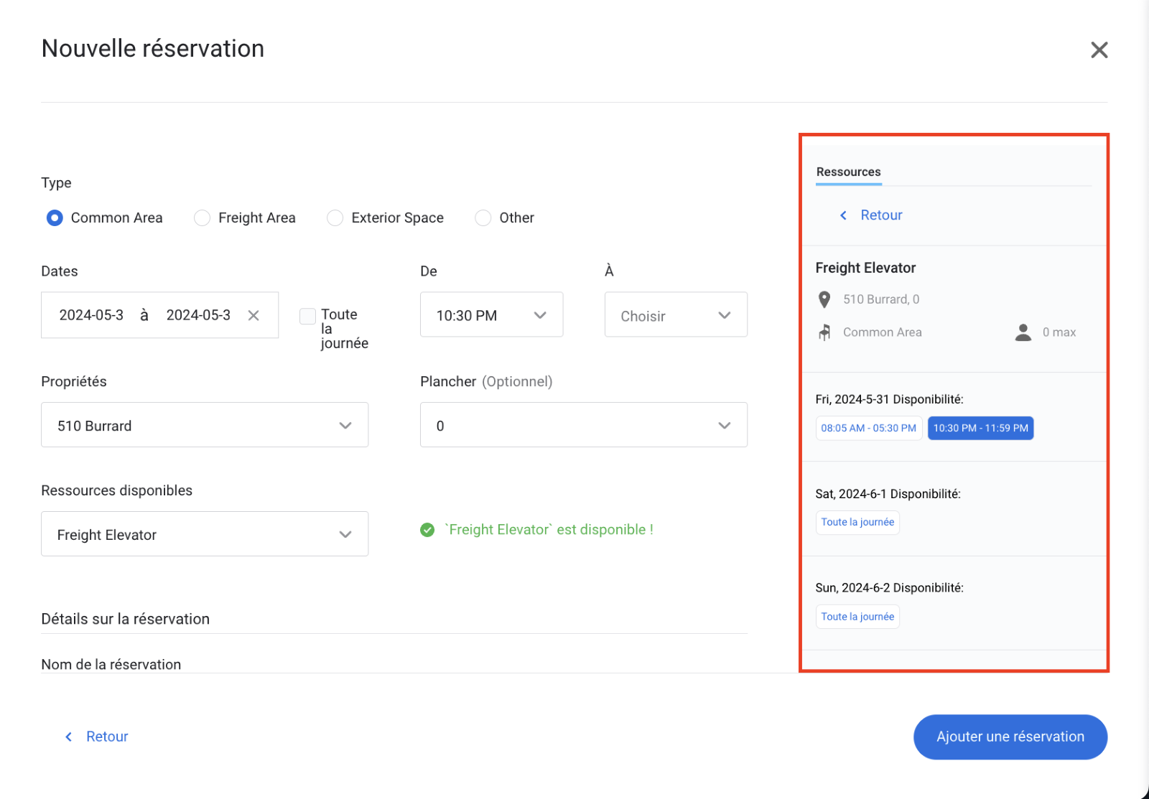Image resolution: width=1149 pixels, height=799 pixels.
Task: Open the De start time dropdown
Action: coord(491,315)
